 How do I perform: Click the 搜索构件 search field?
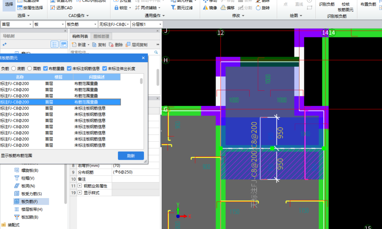pos(112,52)
